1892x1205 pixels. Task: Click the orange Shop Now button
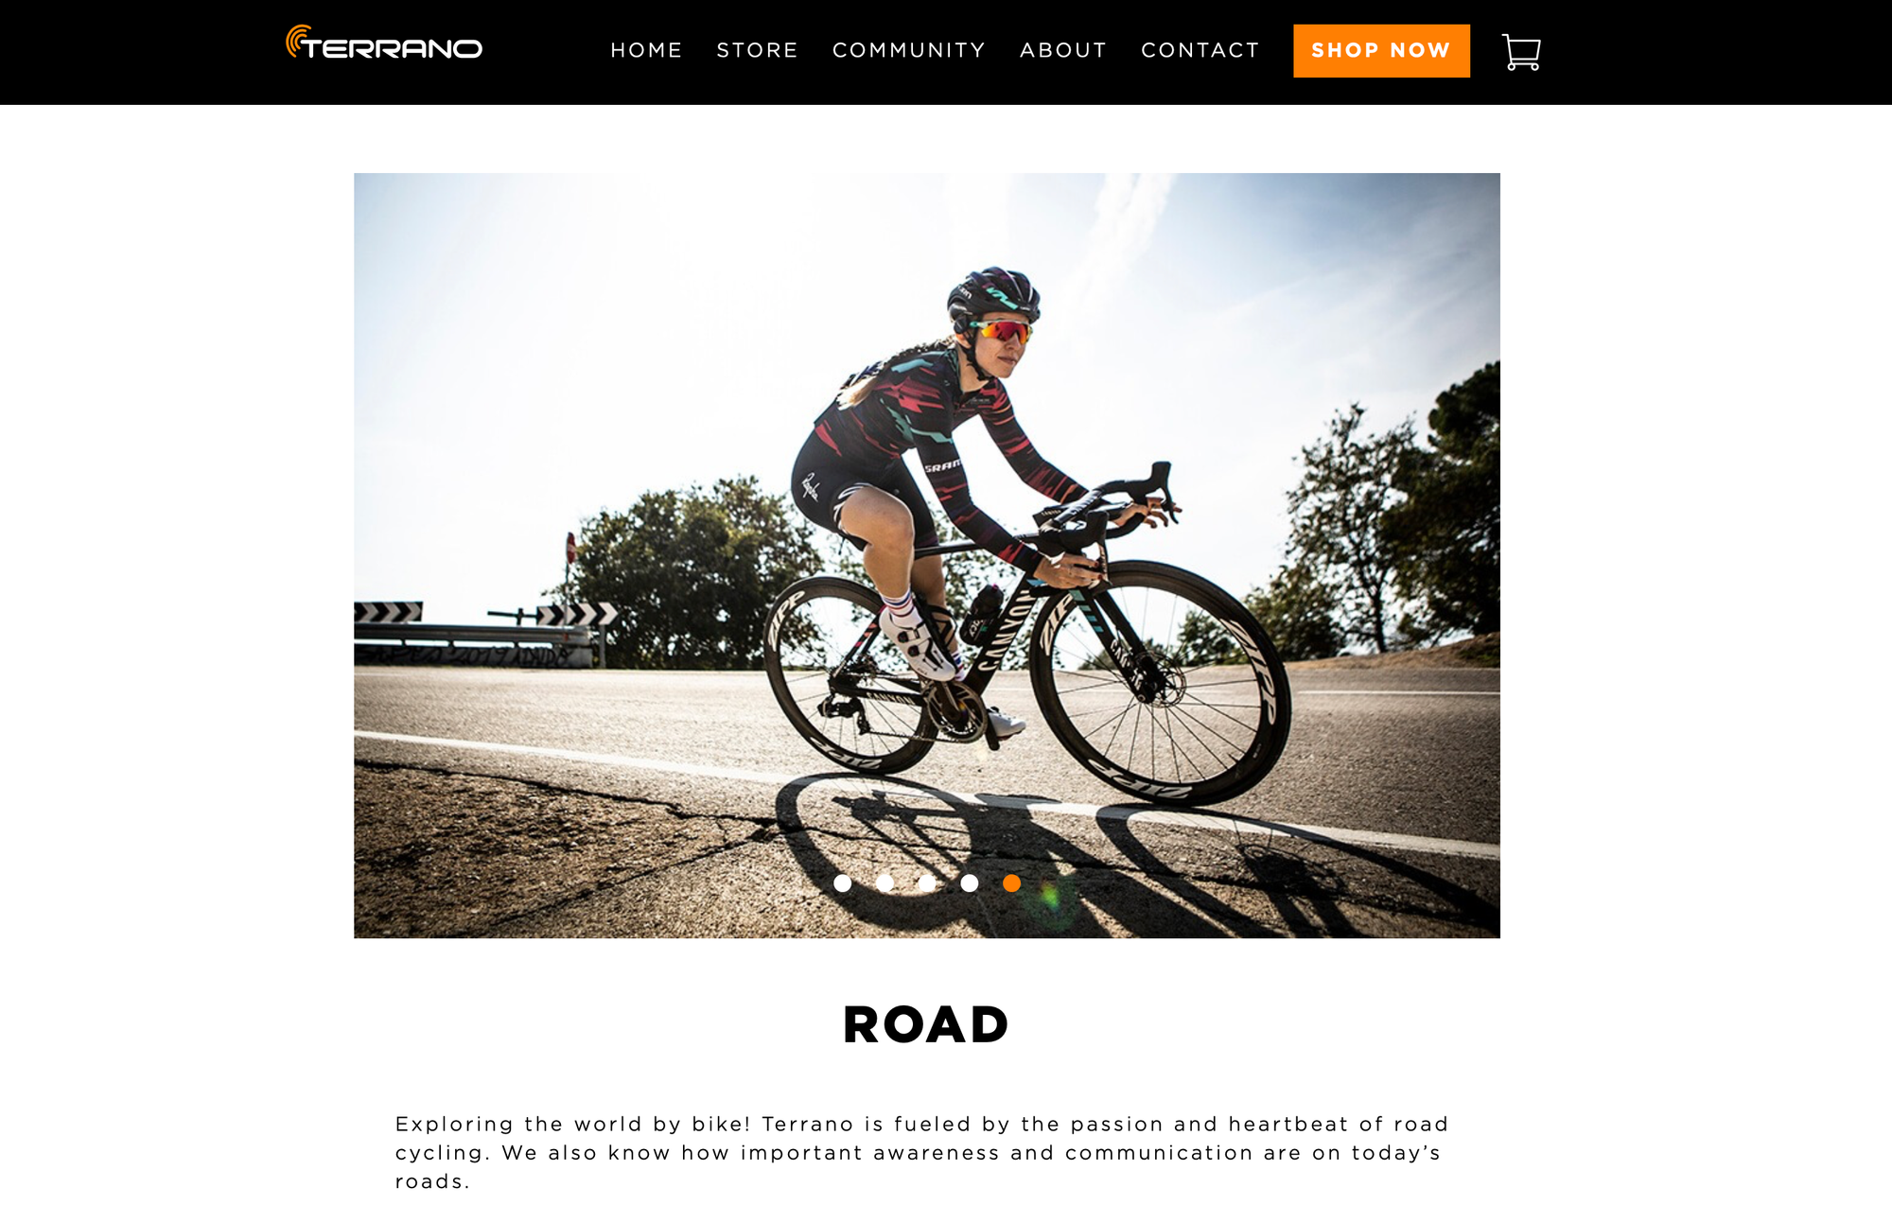[x=1381, y=51]
